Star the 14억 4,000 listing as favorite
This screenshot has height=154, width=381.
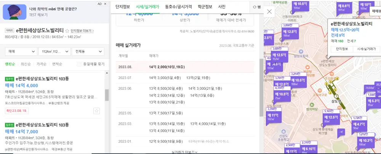(97, 111)
